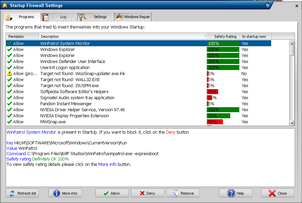Click the Windows Repair hand icon
The height and width of the screenshot is (203, 302).
pos(119,17)
